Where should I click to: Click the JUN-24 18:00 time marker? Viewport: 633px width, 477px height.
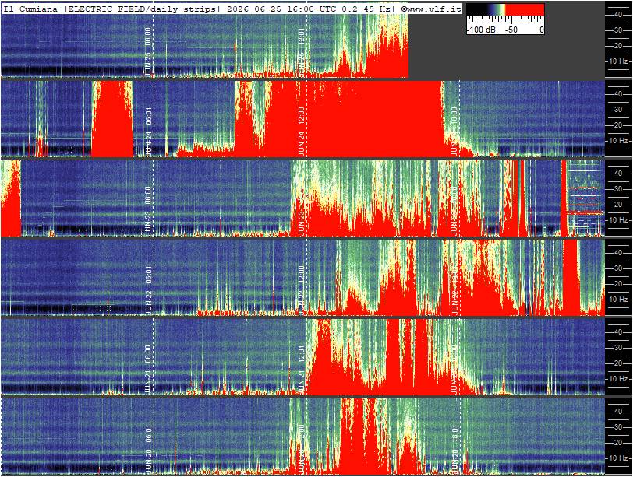(x=454, y=132)
